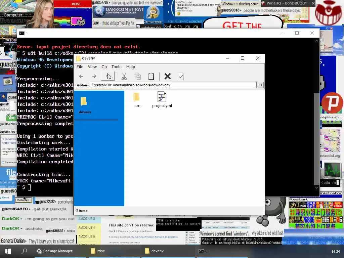Click the Copy toolbar icon
344x258 pixels.
pos(137,76)
